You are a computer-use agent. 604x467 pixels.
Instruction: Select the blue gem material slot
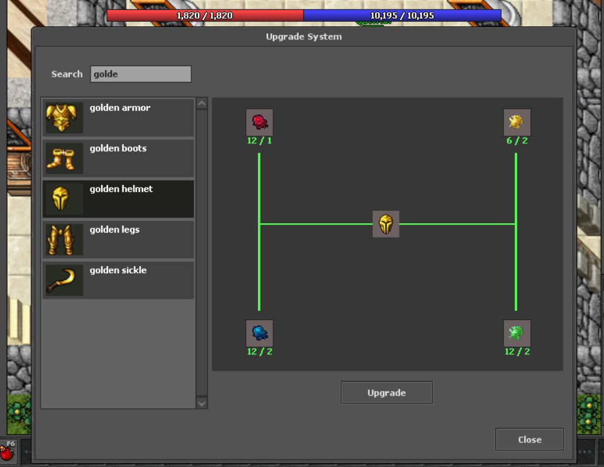(x=260, y=333)
